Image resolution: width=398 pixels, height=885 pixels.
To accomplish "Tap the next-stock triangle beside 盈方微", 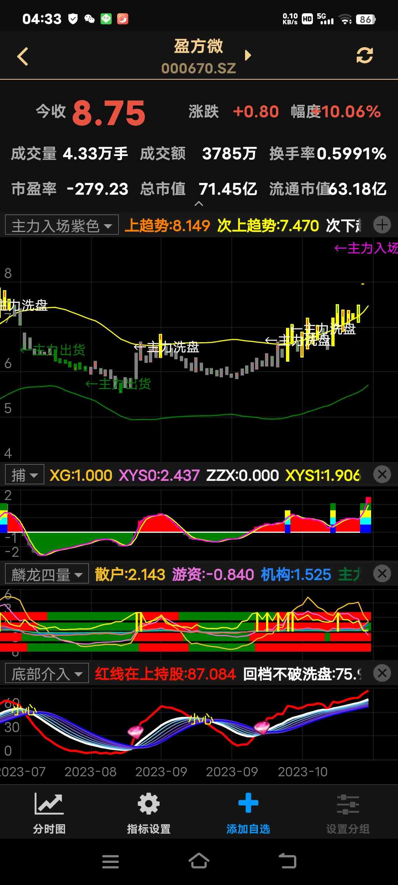I will coord(248,55).
